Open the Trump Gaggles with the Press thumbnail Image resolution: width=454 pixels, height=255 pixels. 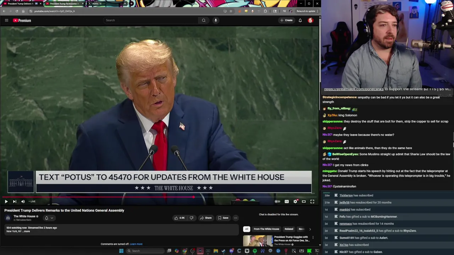click(258, 241)
